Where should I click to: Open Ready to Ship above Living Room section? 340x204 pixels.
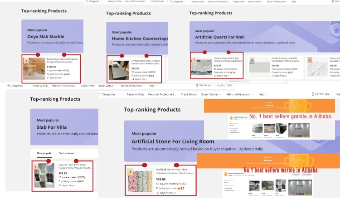click(x=136, y=94)
